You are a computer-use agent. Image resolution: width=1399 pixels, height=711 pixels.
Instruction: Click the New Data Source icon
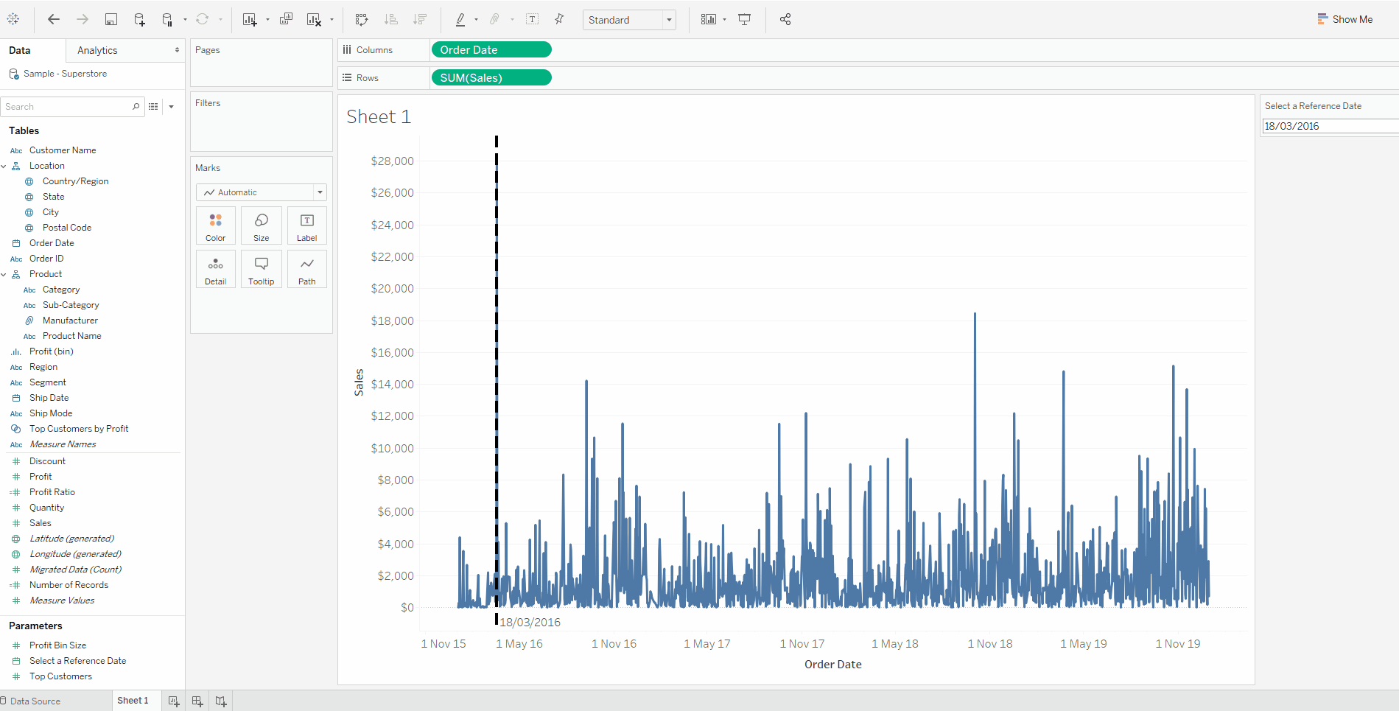click(x=139, y=20)
